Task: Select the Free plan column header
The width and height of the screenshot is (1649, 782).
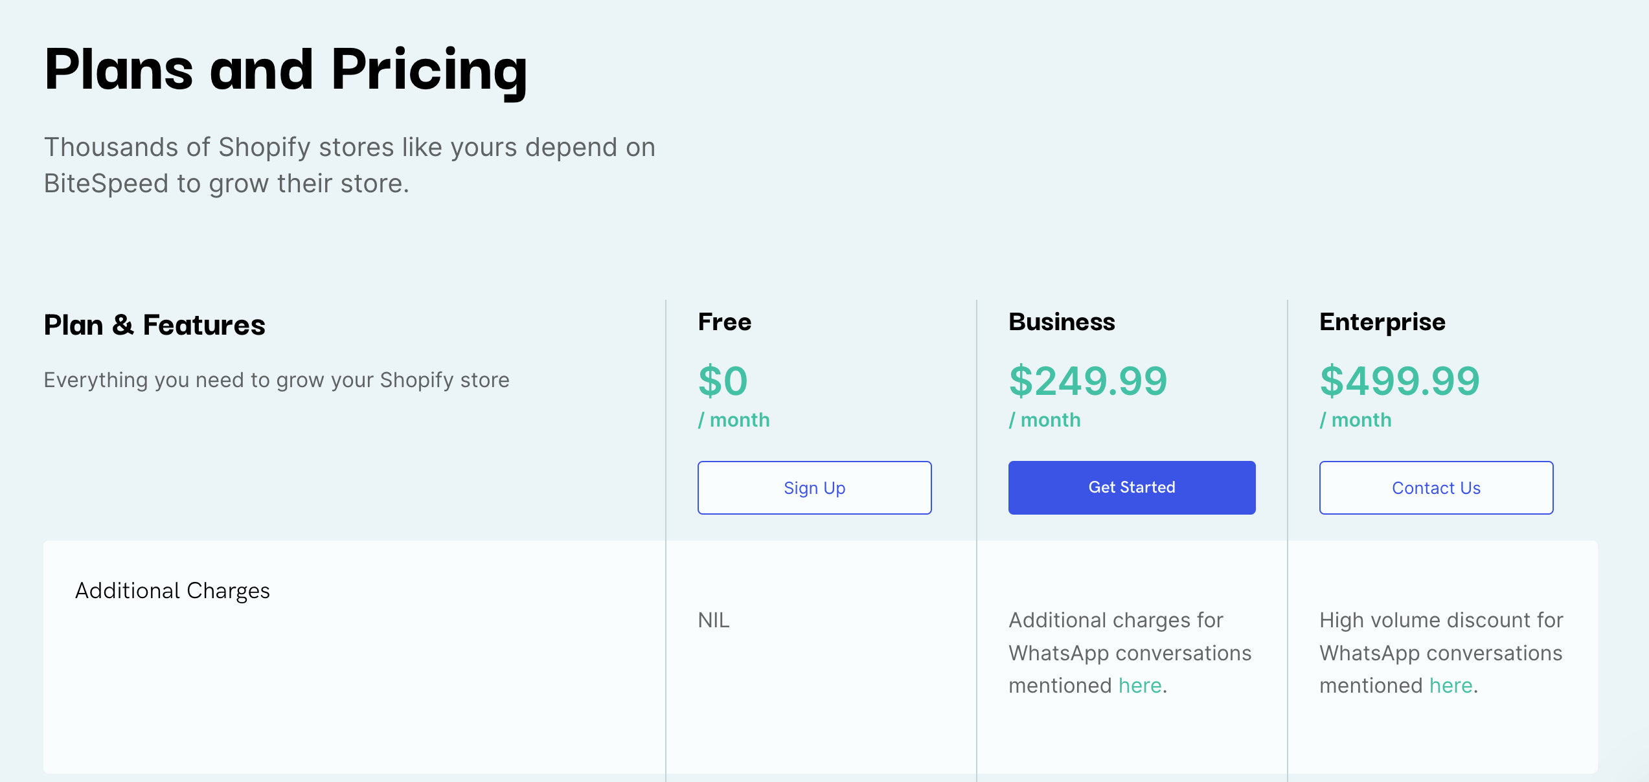Action: (x=724, y=322)
